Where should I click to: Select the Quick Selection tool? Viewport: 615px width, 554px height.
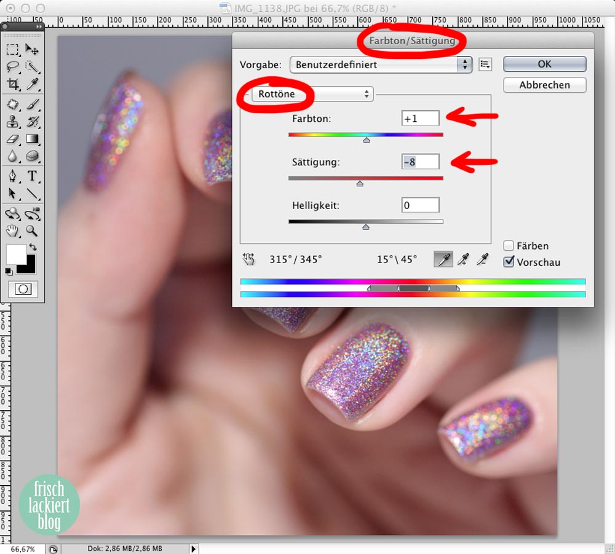coord(32,66)
